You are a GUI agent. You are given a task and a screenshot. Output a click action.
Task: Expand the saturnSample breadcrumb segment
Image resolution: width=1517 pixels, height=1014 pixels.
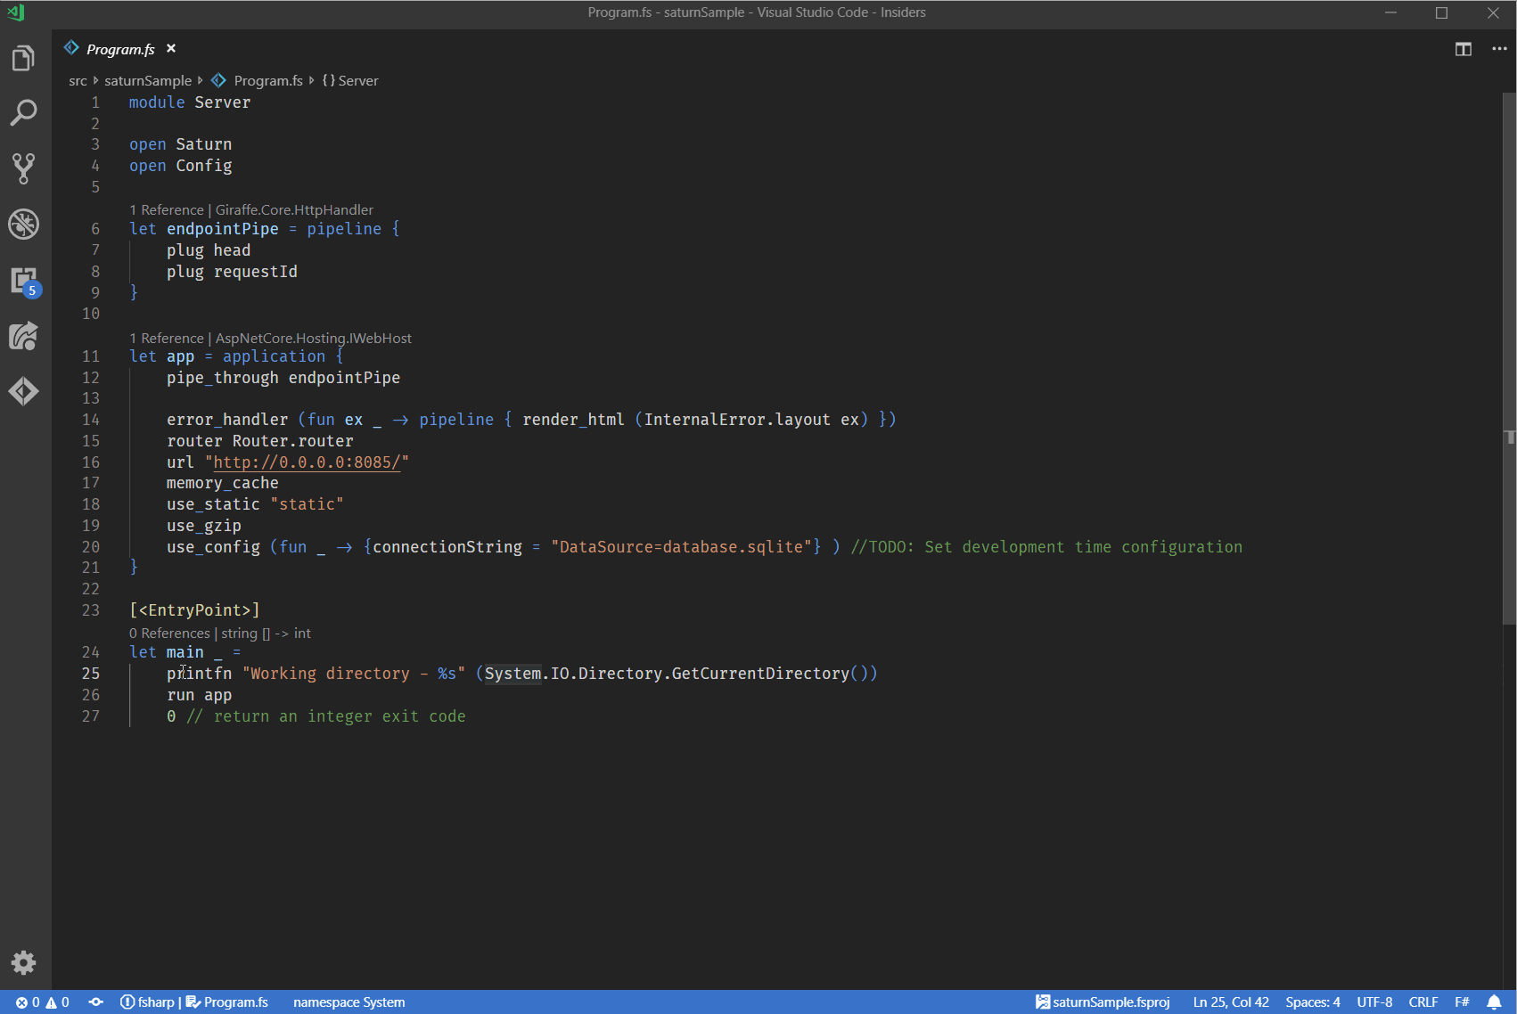click(x=147, y=81)
